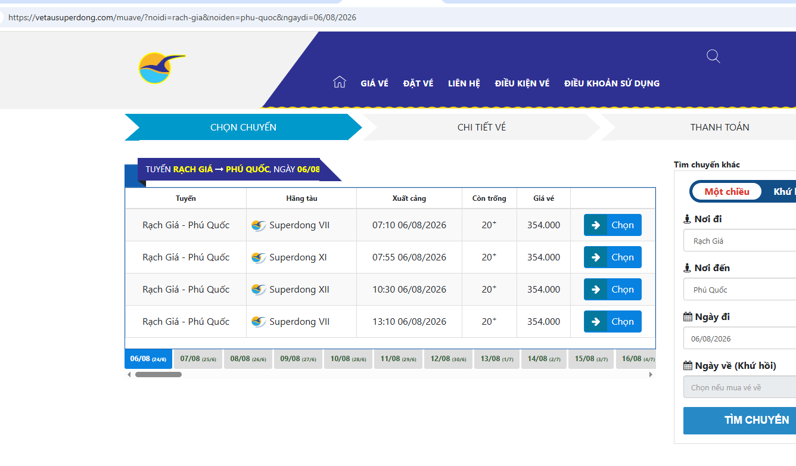
Task: Click price 354.000 in 13:10 row
Action: pyautogui.click(x=544, y=322)
